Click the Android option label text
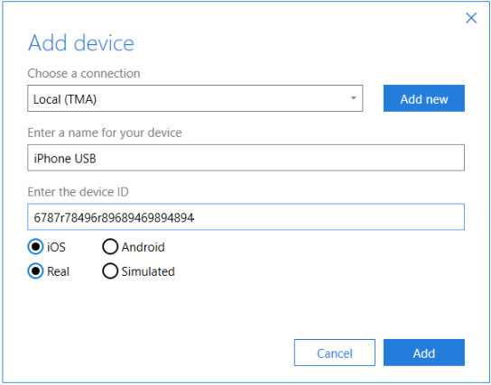The image size is (491, 385). (x=144, y=247)
